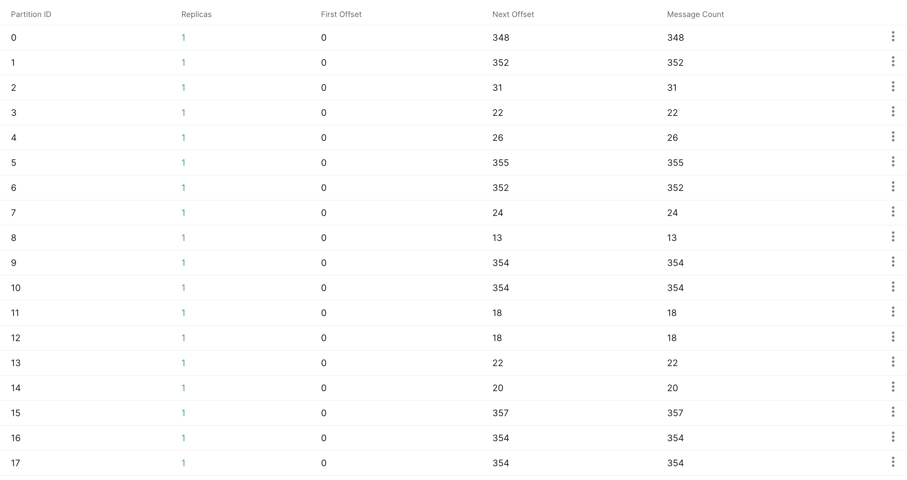Open the actions menu for partition 17
This screenshot has width=907, height=480.
click(893, 462)
